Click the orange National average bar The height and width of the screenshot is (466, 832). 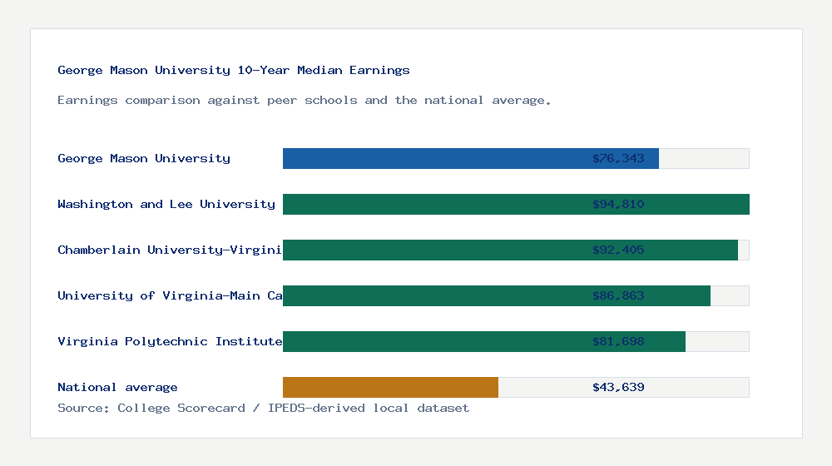point(390,388)
